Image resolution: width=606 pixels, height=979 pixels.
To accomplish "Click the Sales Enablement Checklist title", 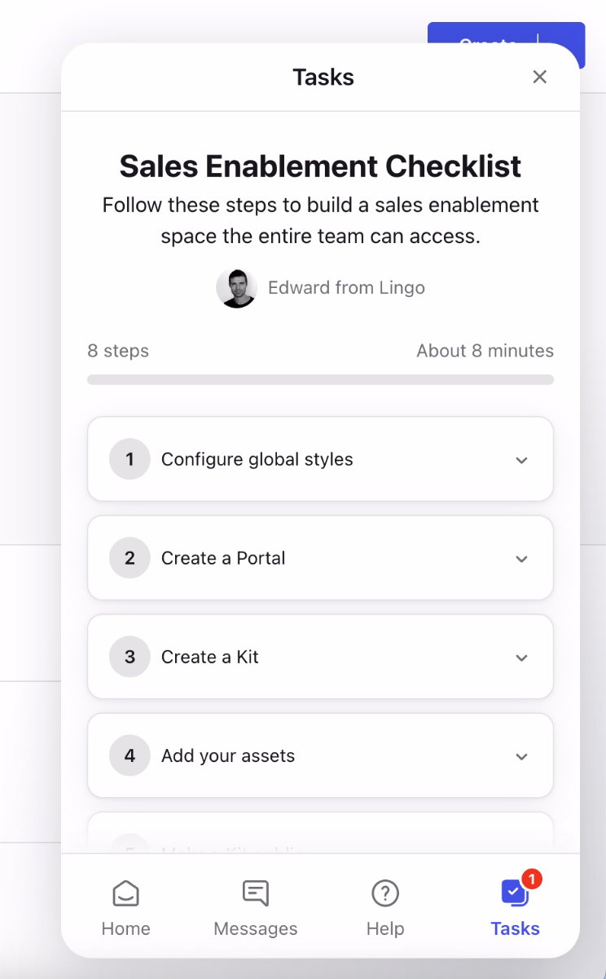I will pyautogui.click(x=320, y=166).
